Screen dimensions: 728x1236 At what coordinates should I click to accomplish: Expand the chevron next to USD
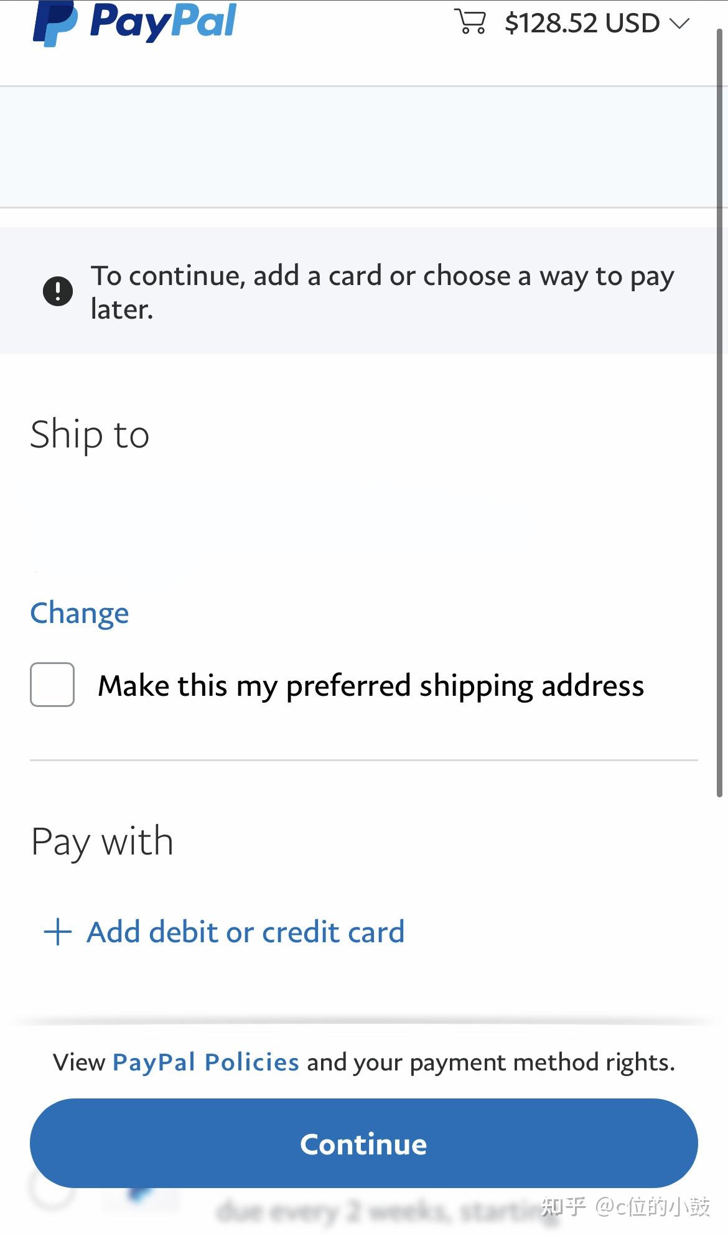679,24
